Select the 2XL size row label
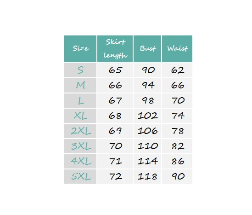252x215 pixels. click(x=80, y=131)
